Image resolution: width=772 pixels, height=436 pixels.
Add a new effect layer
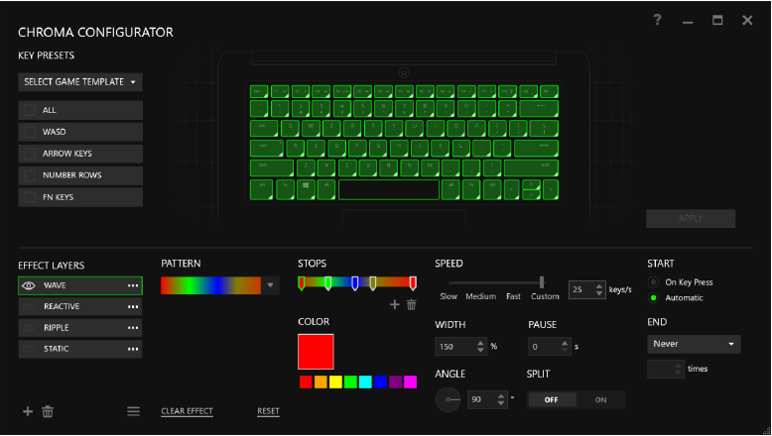click(x=28, y=411)
